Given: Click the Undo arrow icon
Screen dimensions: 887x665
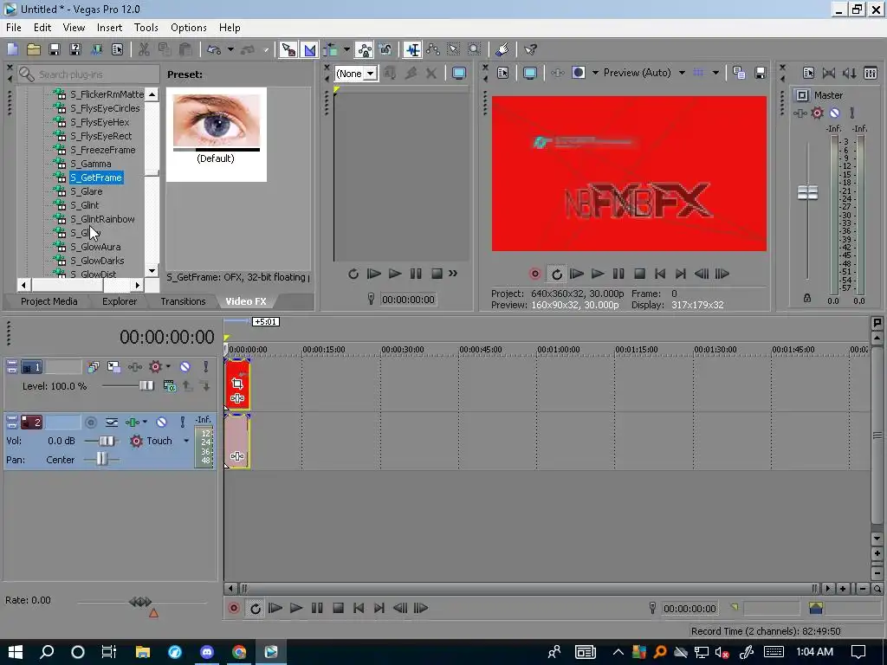Looking at the screenshot, I should pyautogui.click(x=214, y=49).
